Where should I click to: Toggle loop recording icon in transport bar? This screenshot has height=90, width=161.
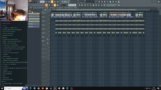click(x=58, y=2)
